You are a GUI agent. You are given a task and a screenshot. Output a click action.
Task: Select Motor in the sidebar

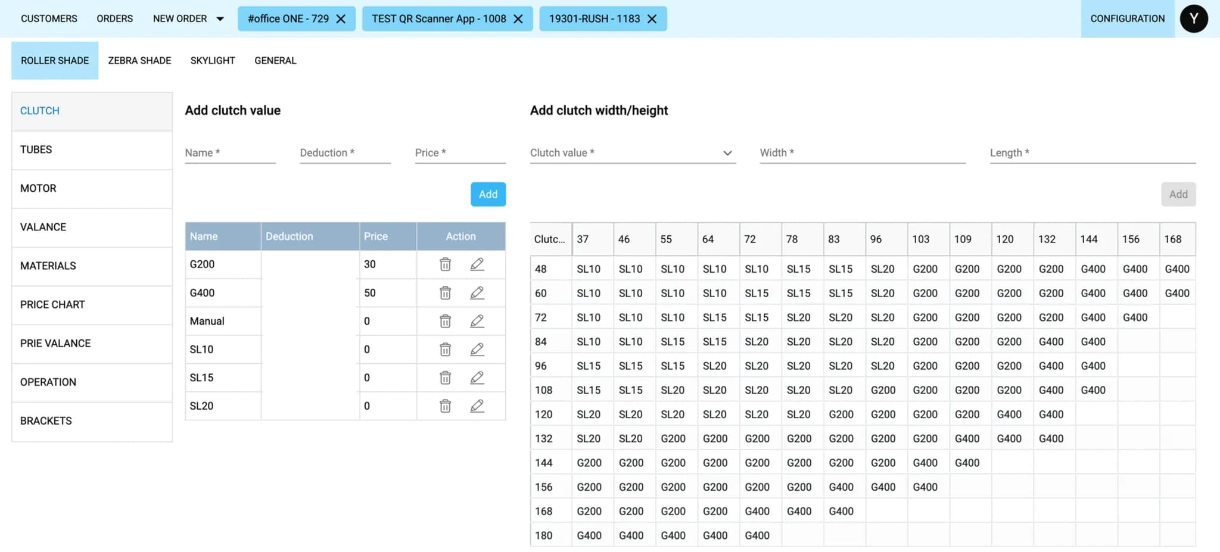92,189
